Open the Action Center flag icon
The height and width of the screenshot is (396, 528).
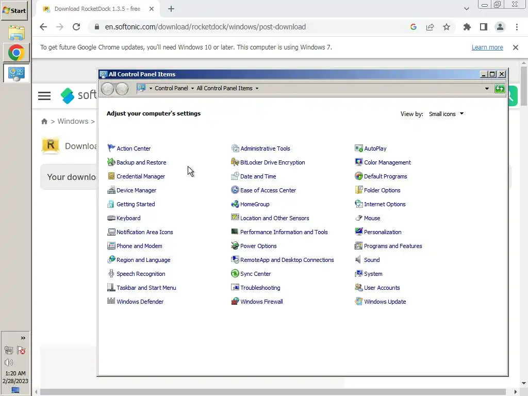[x=111, y=148]
